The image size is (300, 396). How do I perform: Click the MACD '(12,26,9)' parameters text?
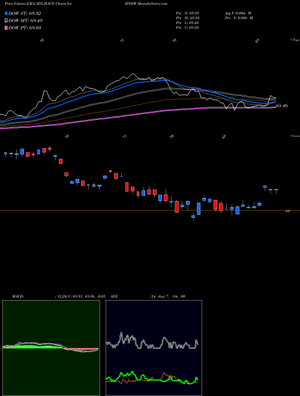64,296
